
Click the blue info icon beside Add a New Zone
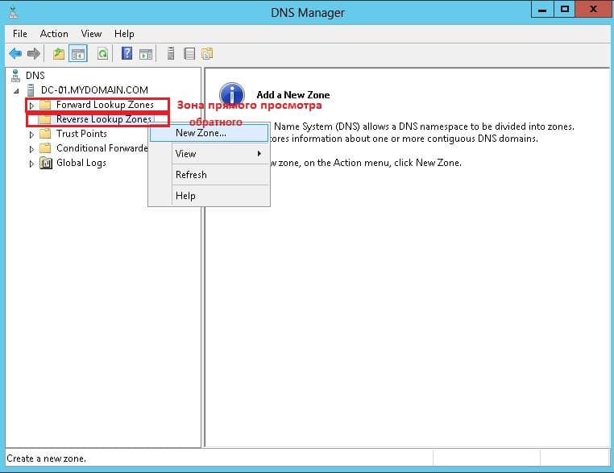click(232, 94)
